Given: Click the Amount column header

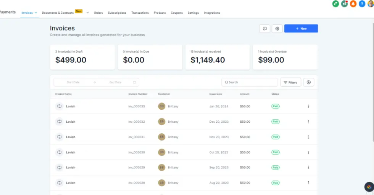Looking at the screenshot, I should 245,94.
